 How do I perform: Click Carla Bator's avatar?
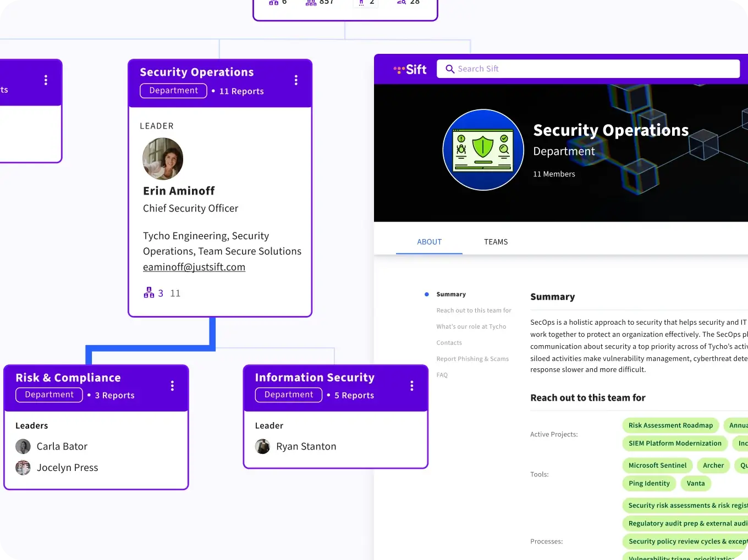pyautogui.click(x=23, y=446)
